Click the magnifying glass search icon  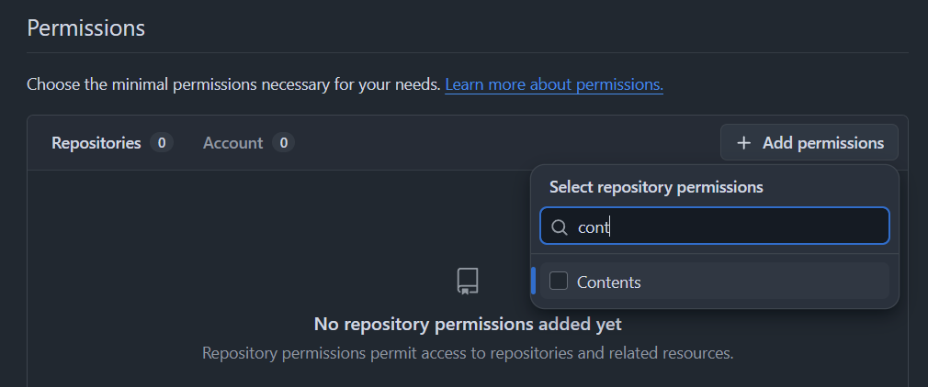pos(559,227)
